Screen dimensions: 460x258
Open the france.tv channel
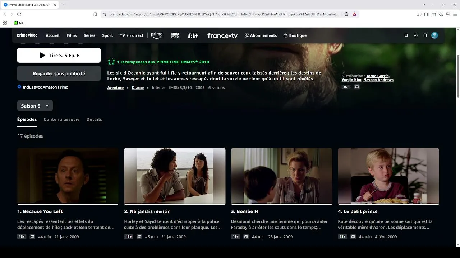[222, 35]
